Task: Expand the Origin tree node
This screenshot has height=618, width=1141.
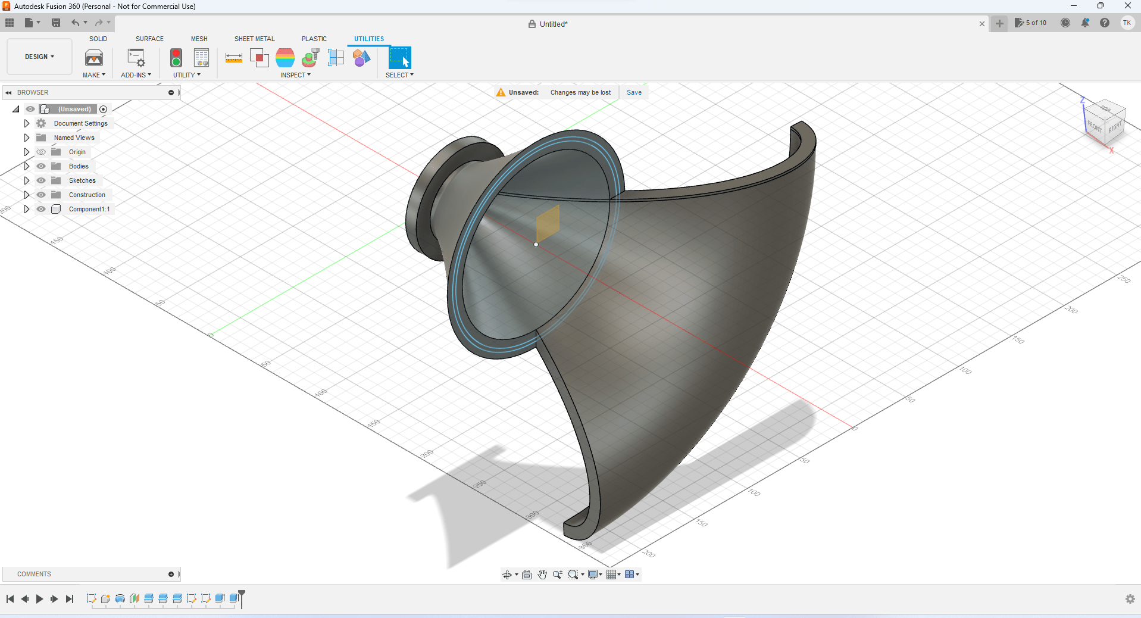Action: point(26,152)
